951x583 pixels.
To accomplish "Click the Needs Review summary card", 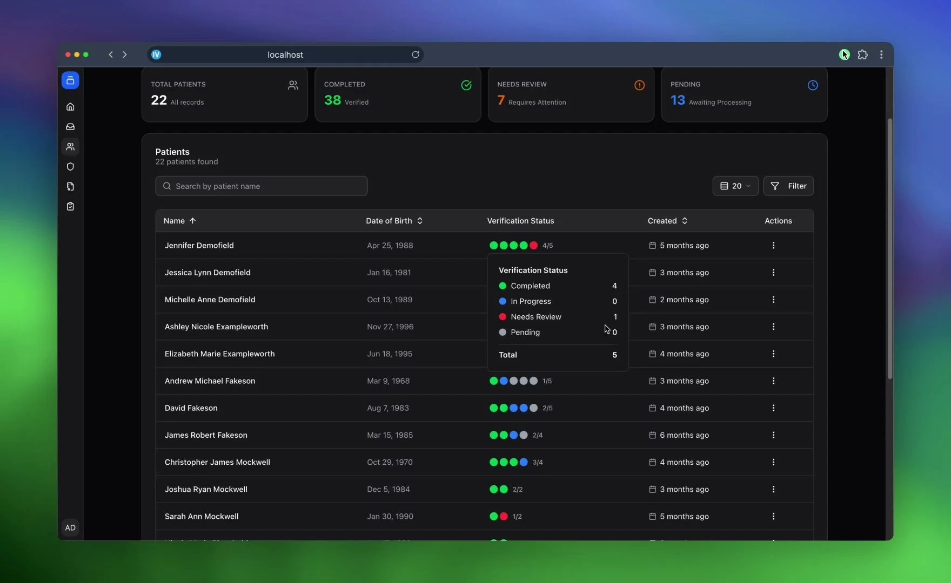I will (x=571, y=94).
